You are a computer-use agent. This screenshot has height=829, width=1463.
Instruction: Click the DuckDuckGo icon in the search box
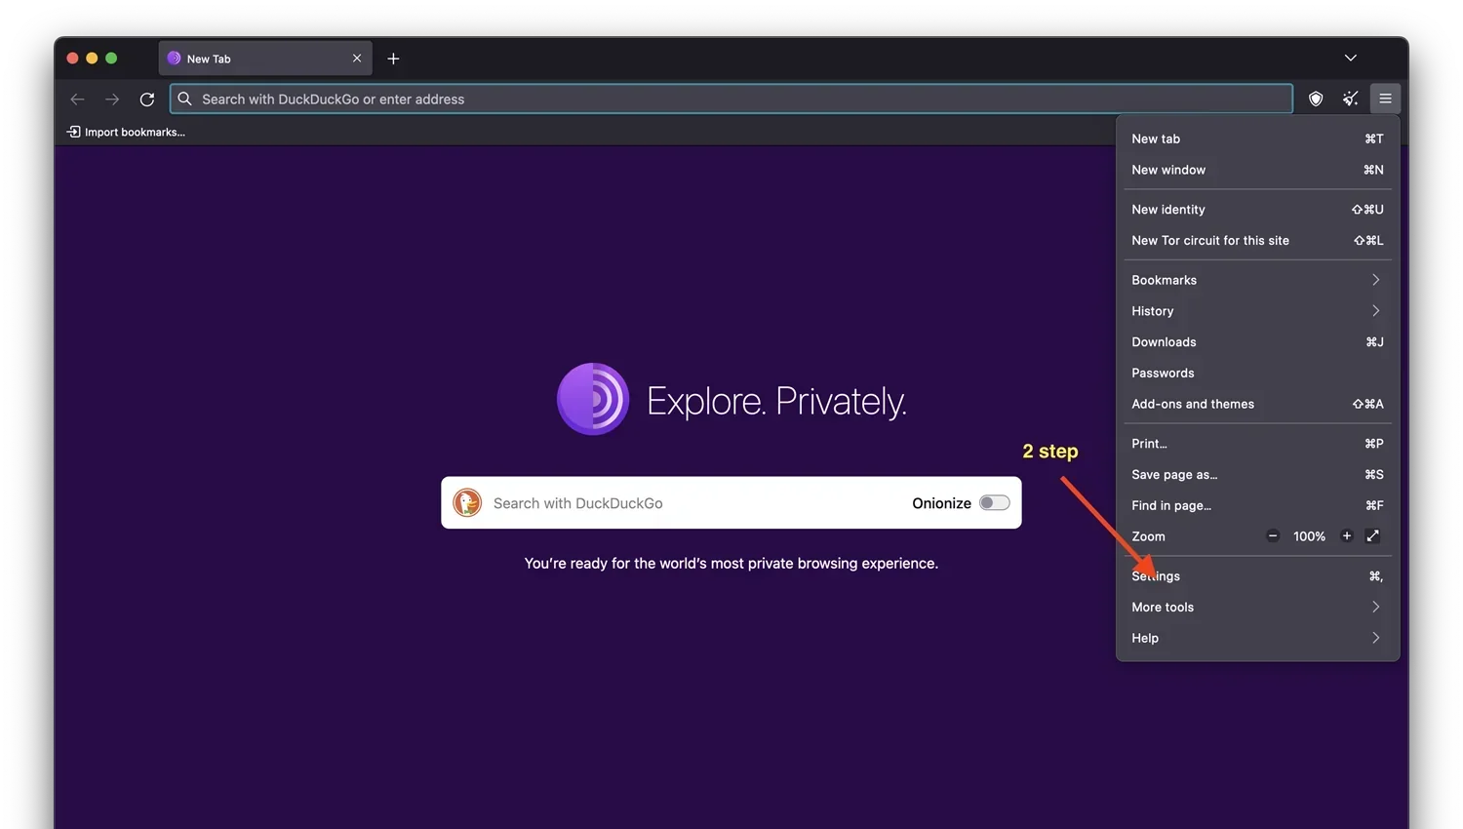click(467, 502)
